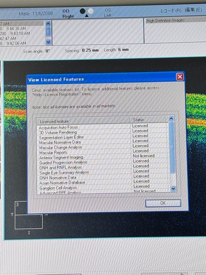Select OS Left eye indicator circle
The height and width of the screenshot is (275, 206).
(x=91, y=11)
